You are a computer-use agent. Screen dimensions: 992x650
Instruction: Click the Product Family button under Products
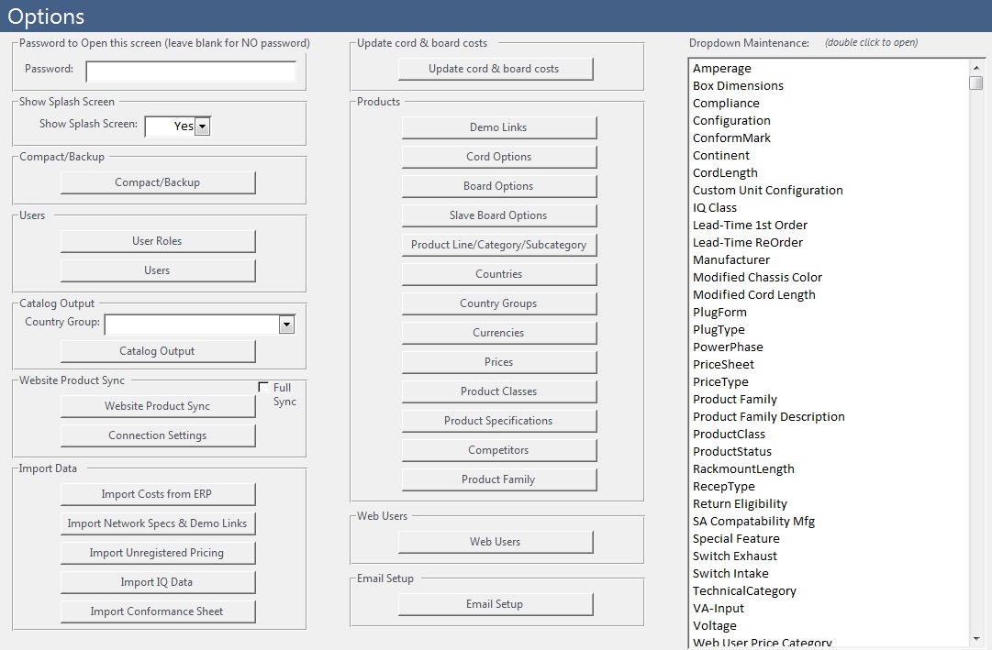(x=498, y=479)
